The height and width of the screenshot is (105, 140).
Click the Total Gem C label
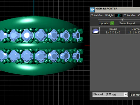click(132, 15)
